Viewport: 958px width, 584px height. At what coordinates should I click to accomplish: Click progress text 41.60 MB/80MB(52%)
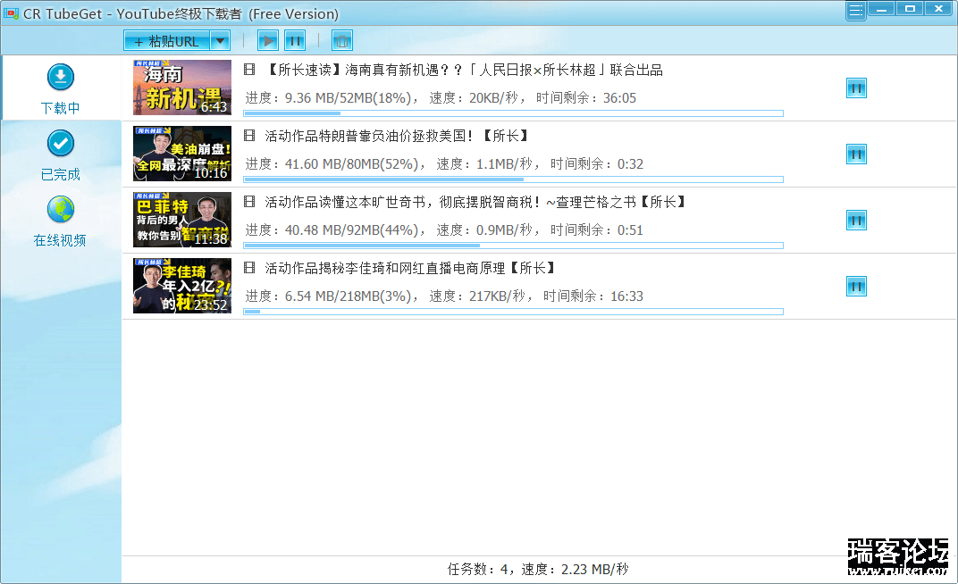tap(351, 164)
